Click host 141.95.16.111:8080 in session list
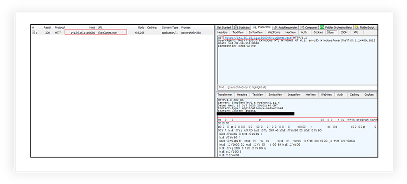Screen dimensions: 407x184 [x=83, y=33]
